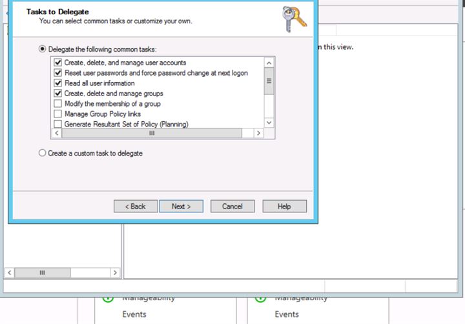Uncheck 'Read all user information'
The height and width of the screenshot is (324, 465).
[x=58, y=83]
